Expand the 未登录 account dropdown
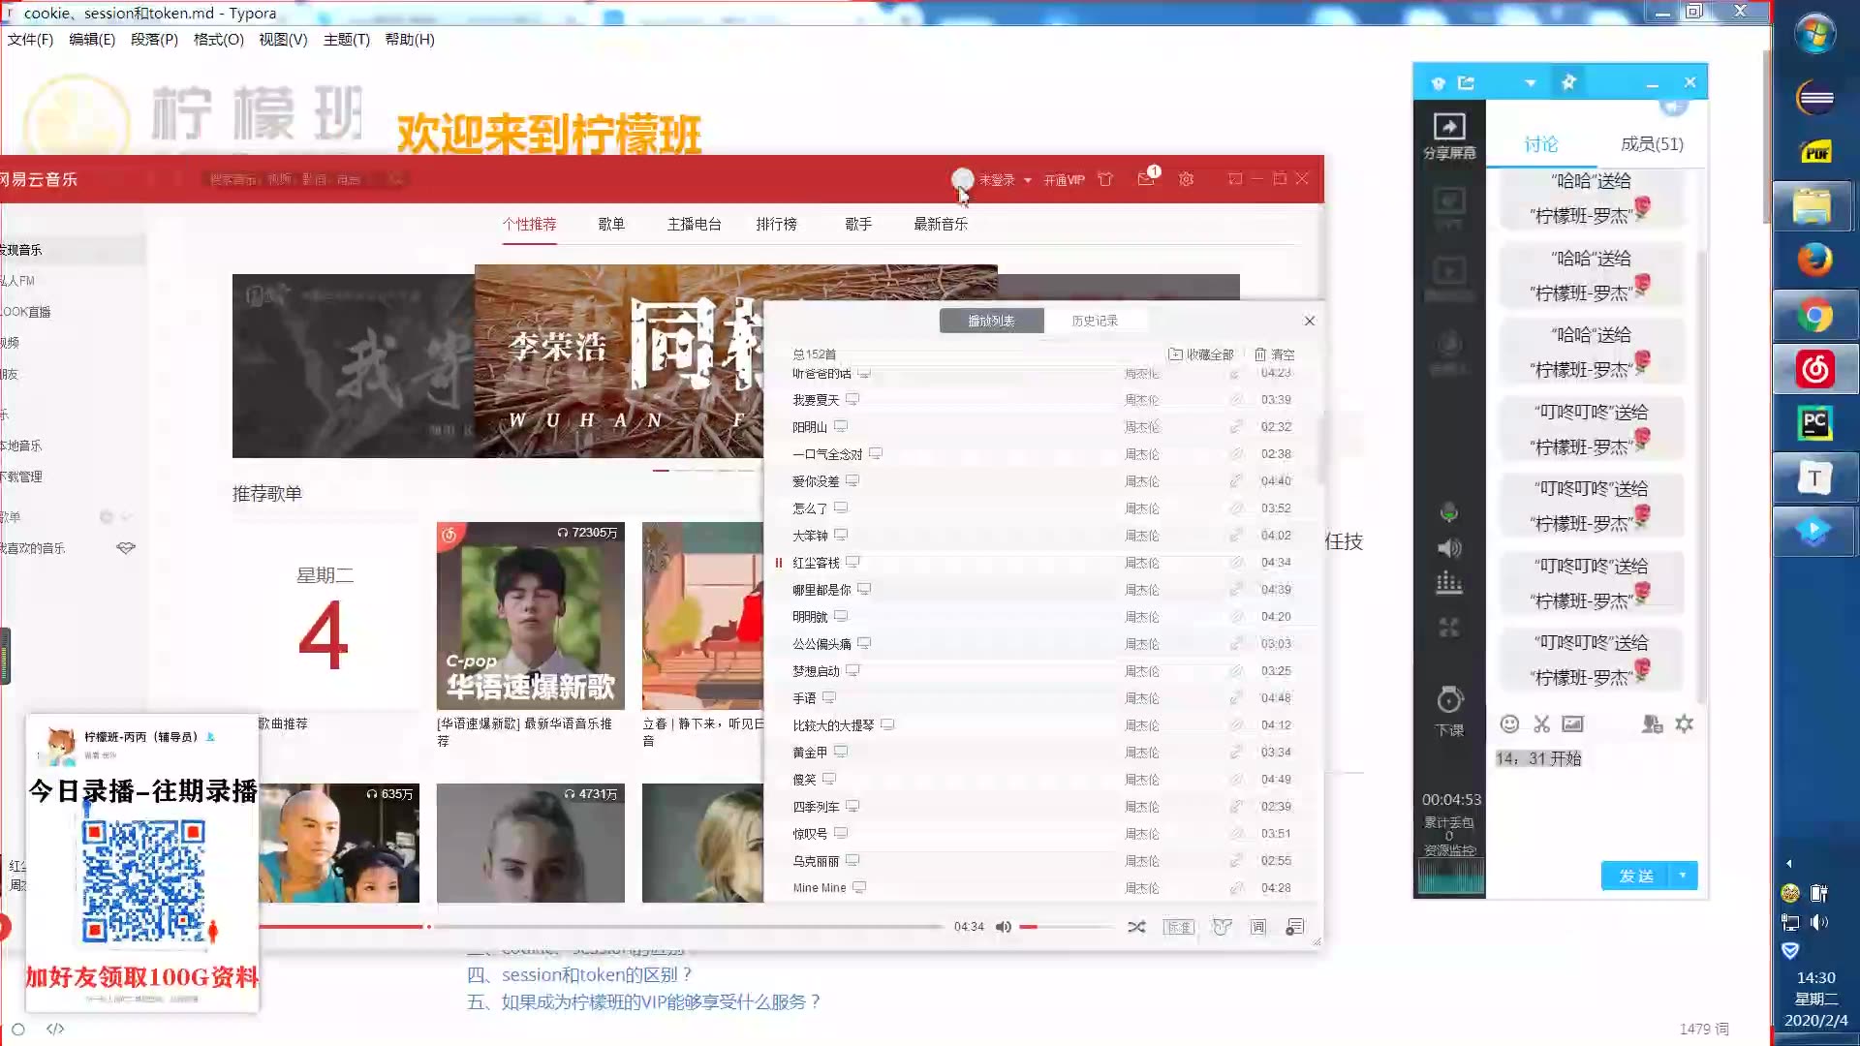 click(1028, 180)
